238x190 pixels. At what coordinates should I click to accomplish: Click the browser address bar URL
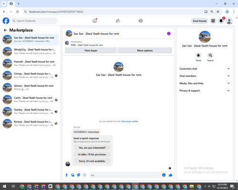click(x=56, y=12)
